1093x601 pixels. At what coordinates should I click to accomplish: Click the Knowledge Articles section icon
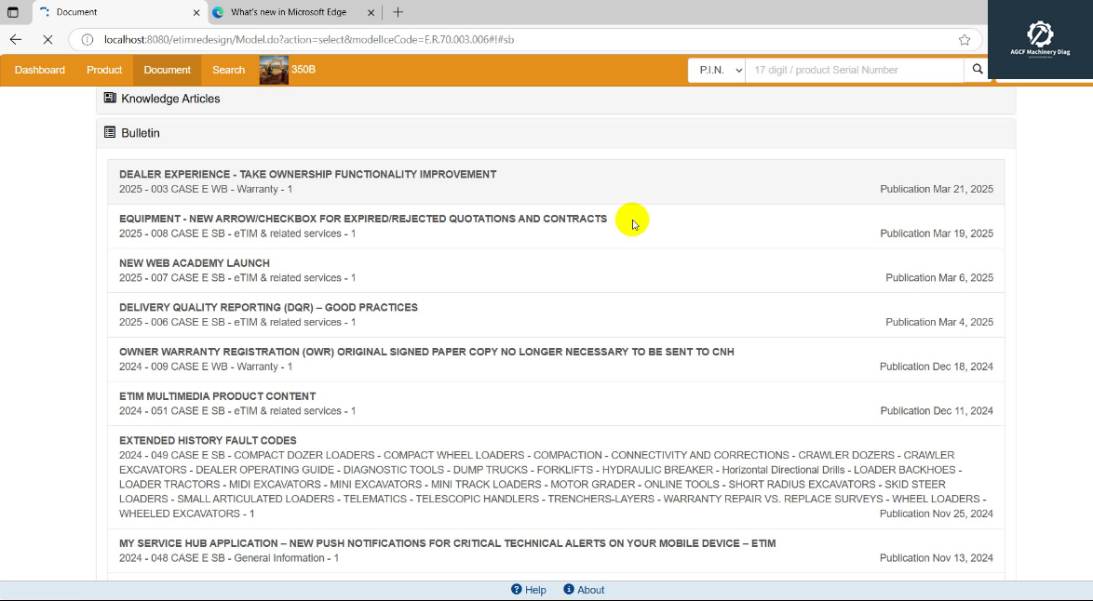coord(110,98)
